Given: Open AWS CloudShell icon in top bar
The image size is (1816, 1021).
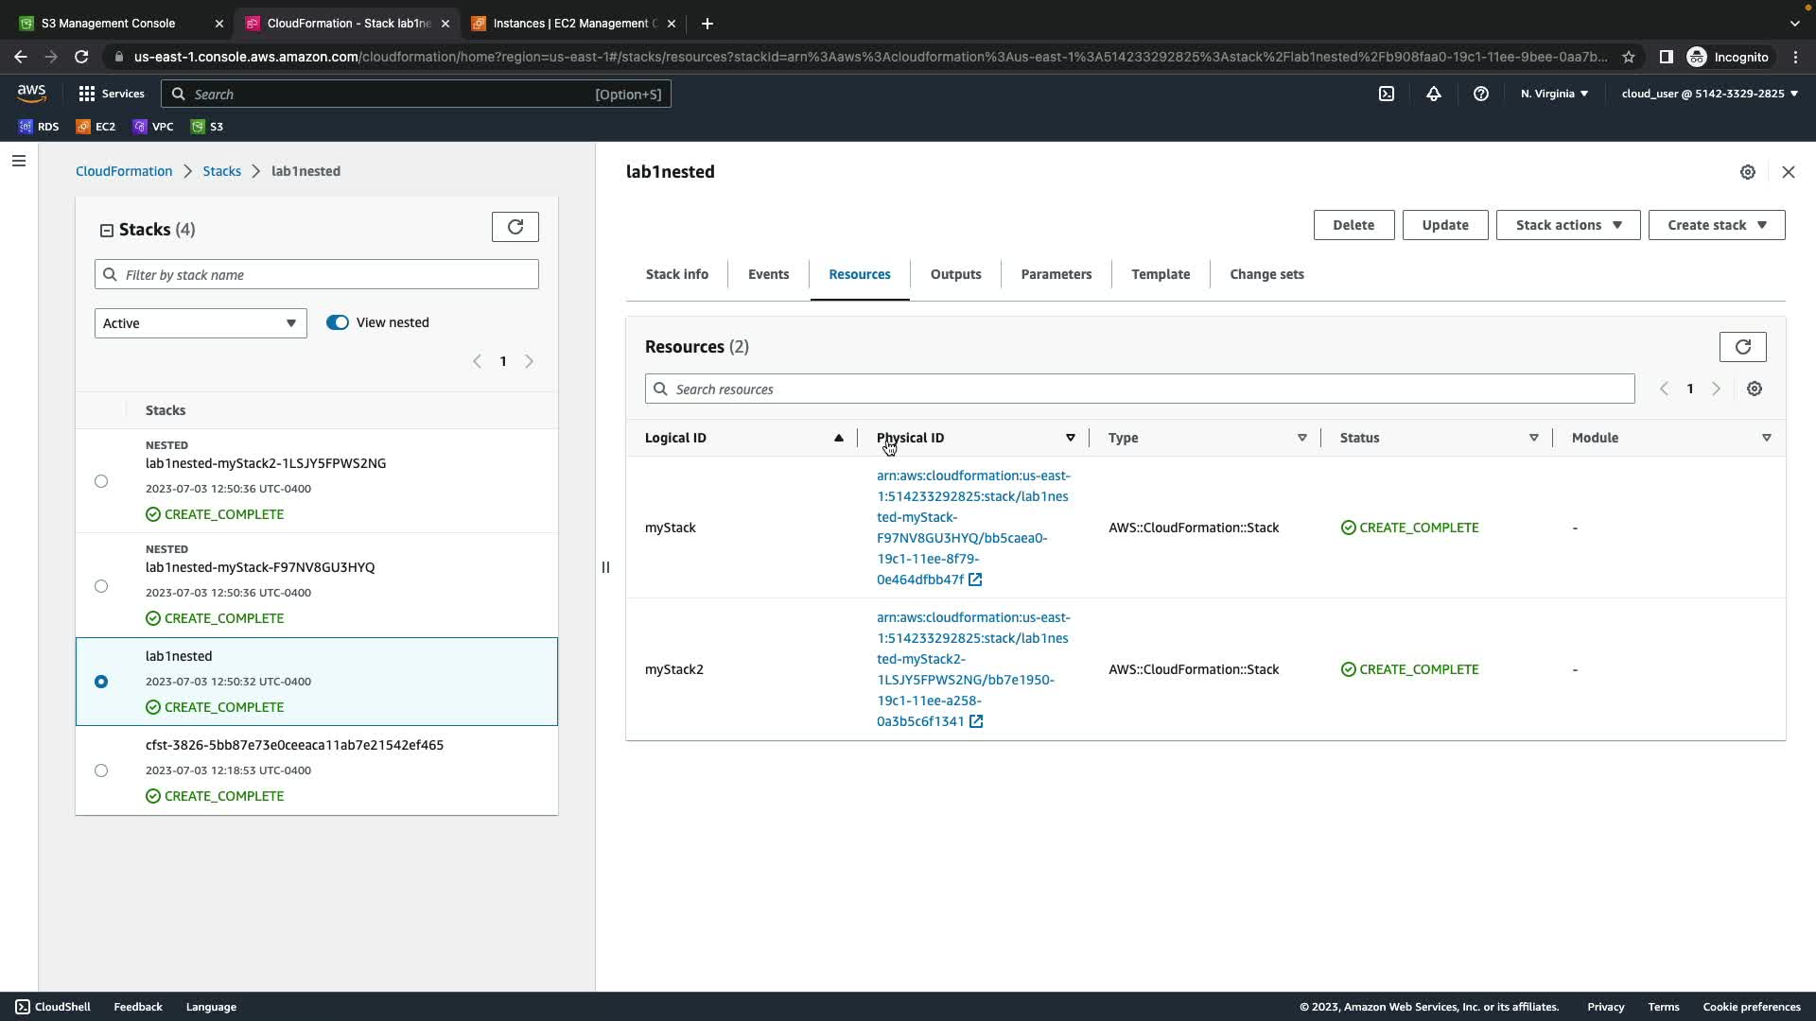Looking at the screenshot, I should pyautogui.click(x=1386, y=94).
